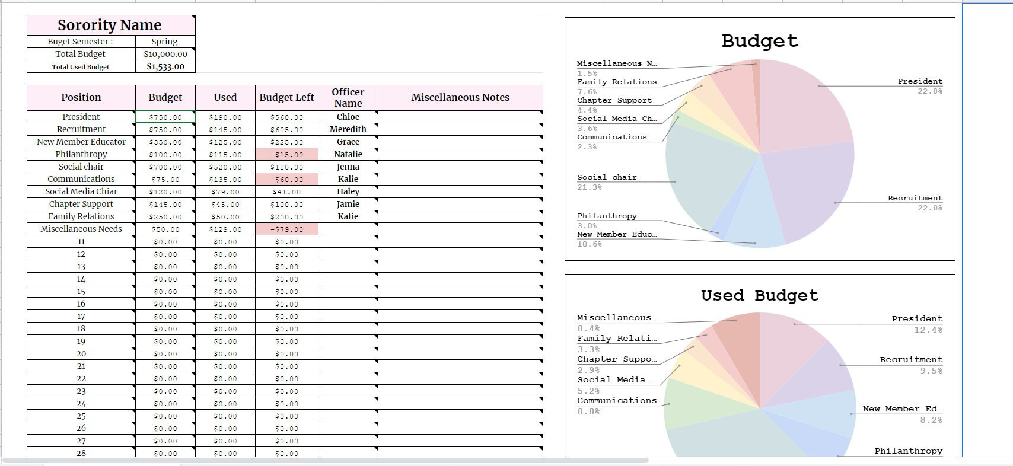Select Family Relations budget left $200.00

point(286,217)
